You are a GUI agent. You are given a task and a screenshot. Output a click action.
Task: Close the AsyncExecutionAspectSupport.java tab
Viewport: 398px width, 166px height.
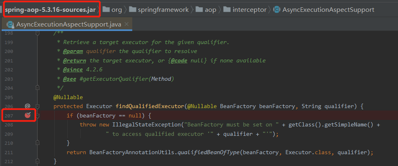point(127,24)
